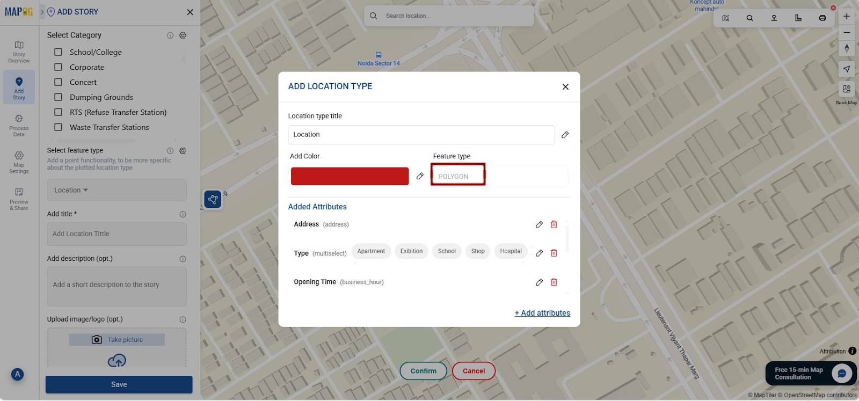Screen dimensions: 859x401
Task: Click the + Add attributes link
Action: [x=542, y=313]
